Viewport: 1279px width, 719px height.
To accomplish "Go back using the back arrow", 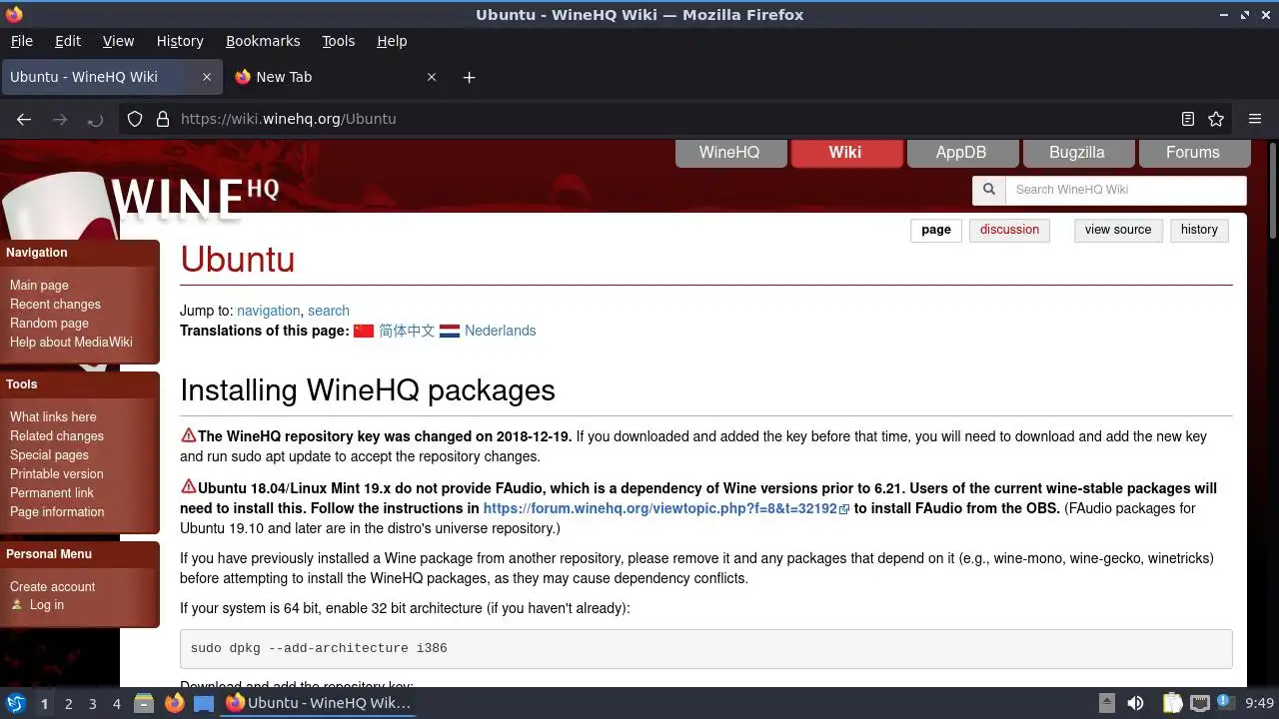I will pyautogui.click(x=24, y=119).
